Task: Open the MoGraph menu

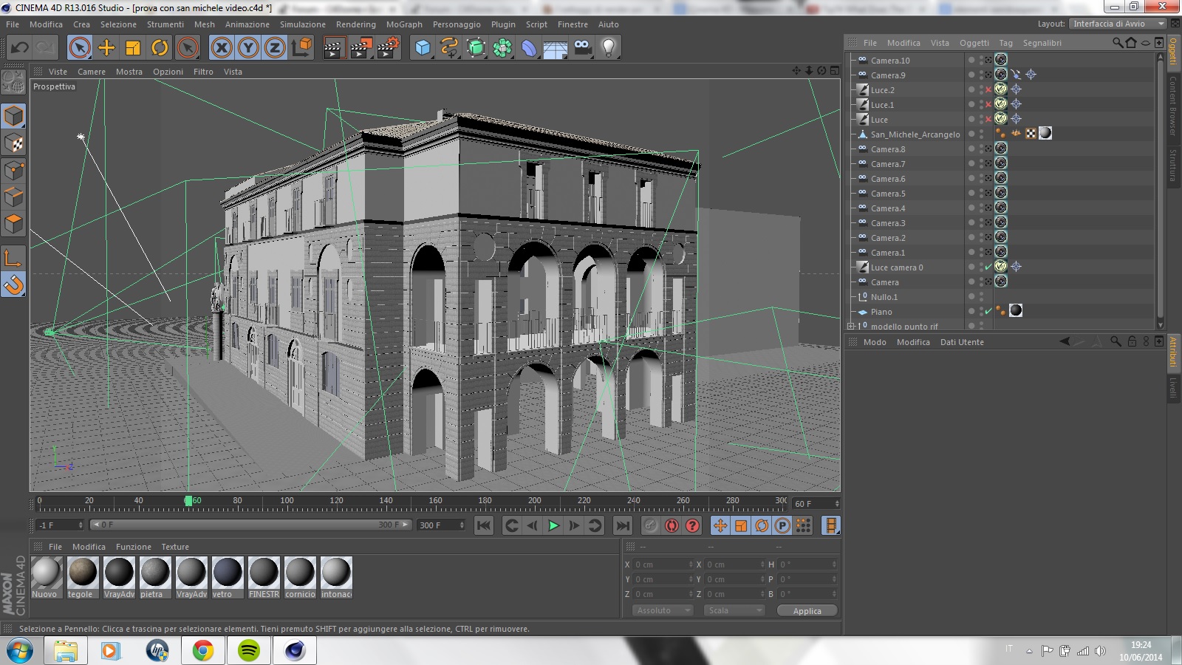Action: (404, 24)
